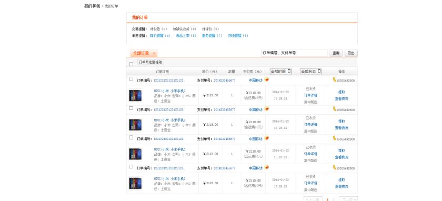Screen dimensions: 442x201
Task: Open the third order's 支付单号 number link
Action: click(224, 139)
